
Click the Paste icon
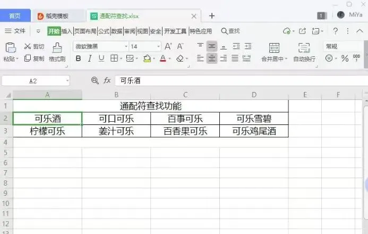point(10,48)
